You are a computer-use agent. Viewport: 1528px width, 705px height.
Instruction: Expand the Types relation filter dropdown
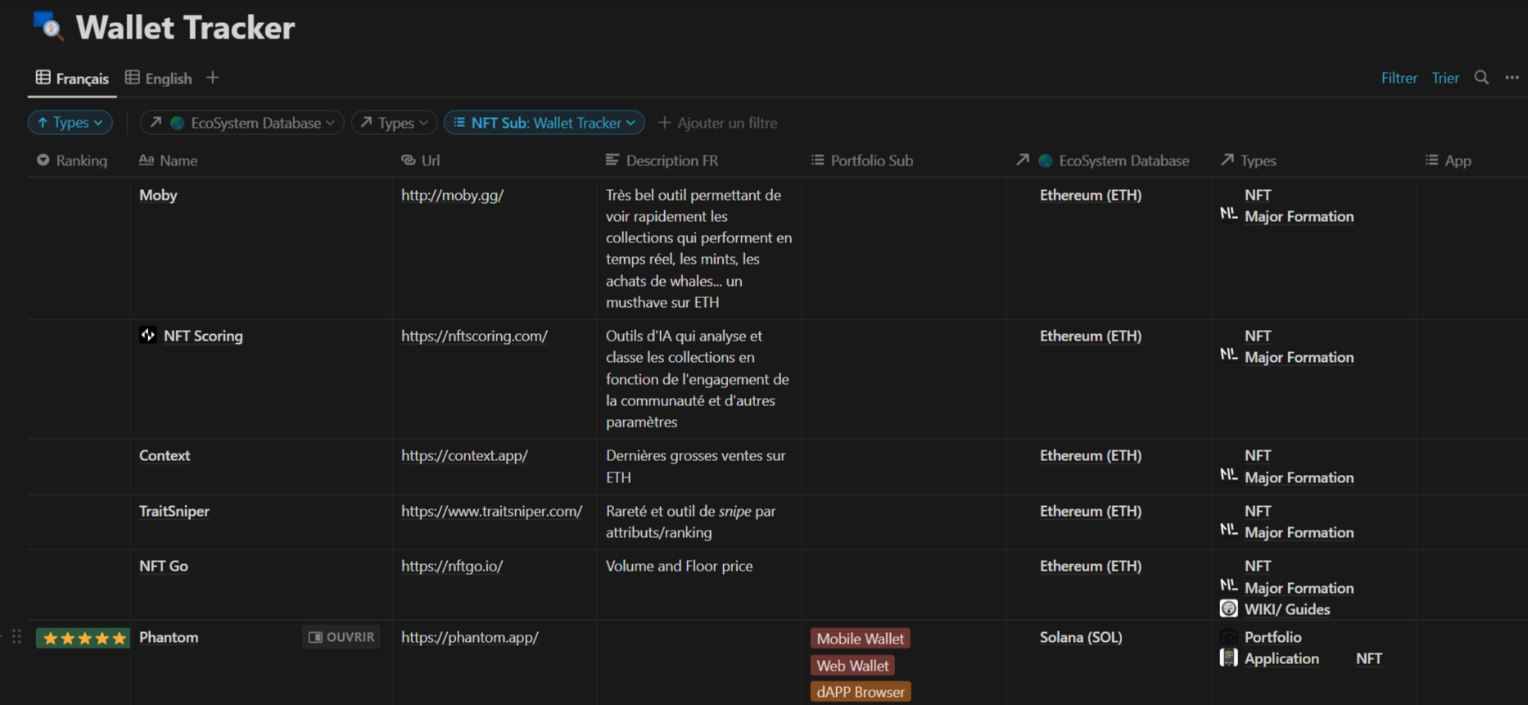[395, 123]
